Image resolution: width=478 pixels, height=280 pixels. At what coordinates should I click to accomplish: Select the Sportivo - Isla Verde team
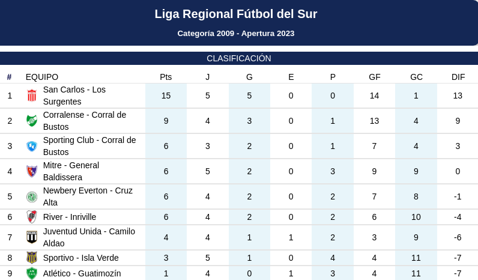[x=81, y=258]
